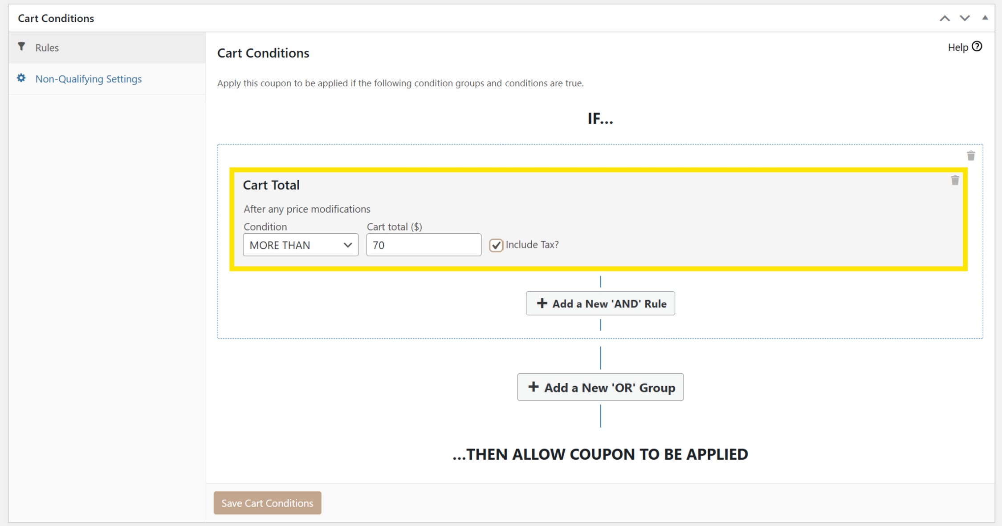Click the Help question mark icon
Screen dimensions: 1002x526
click(977, 47)
